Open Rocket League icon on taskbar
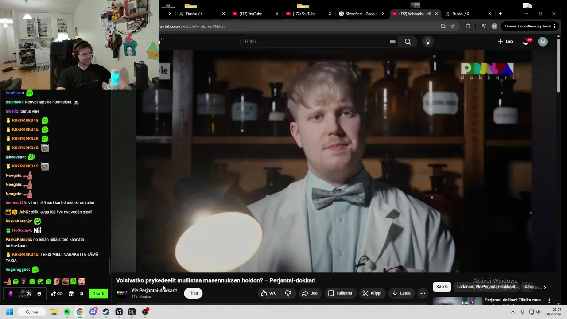 [x=132, y=312]
